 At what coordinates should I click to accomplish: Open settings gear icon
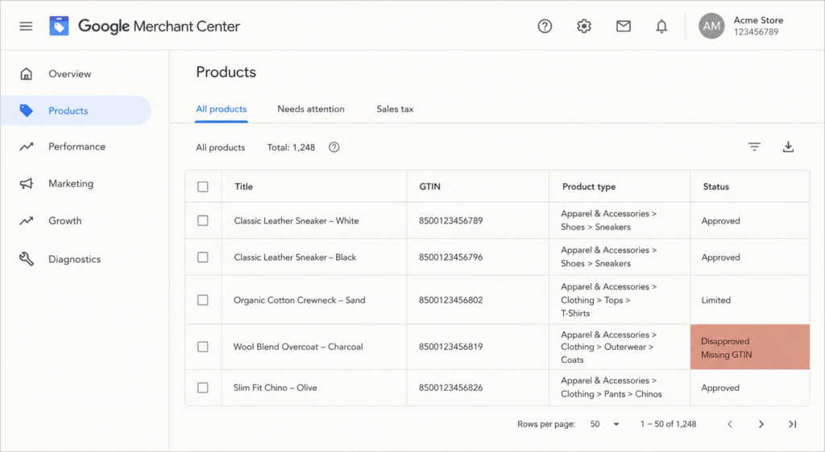(x=584, y=26)
